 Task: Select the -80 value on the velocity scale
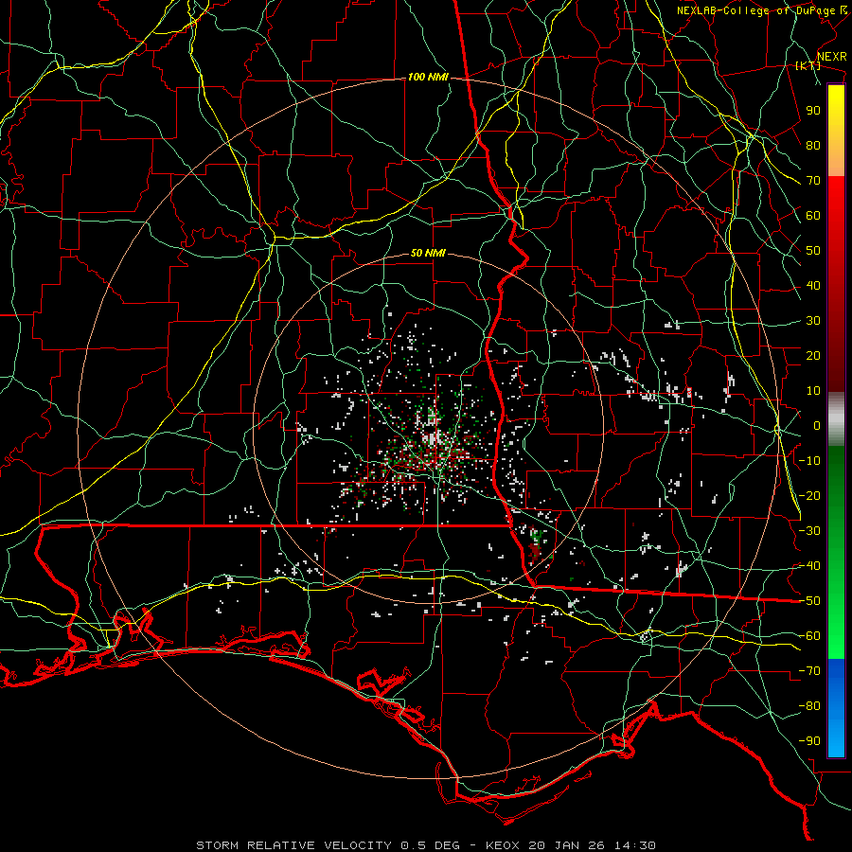[809, 706]
